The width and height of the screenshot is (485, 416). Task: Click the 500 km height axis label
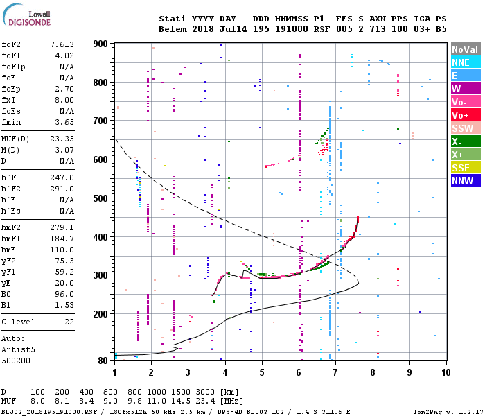click(100, 198)
